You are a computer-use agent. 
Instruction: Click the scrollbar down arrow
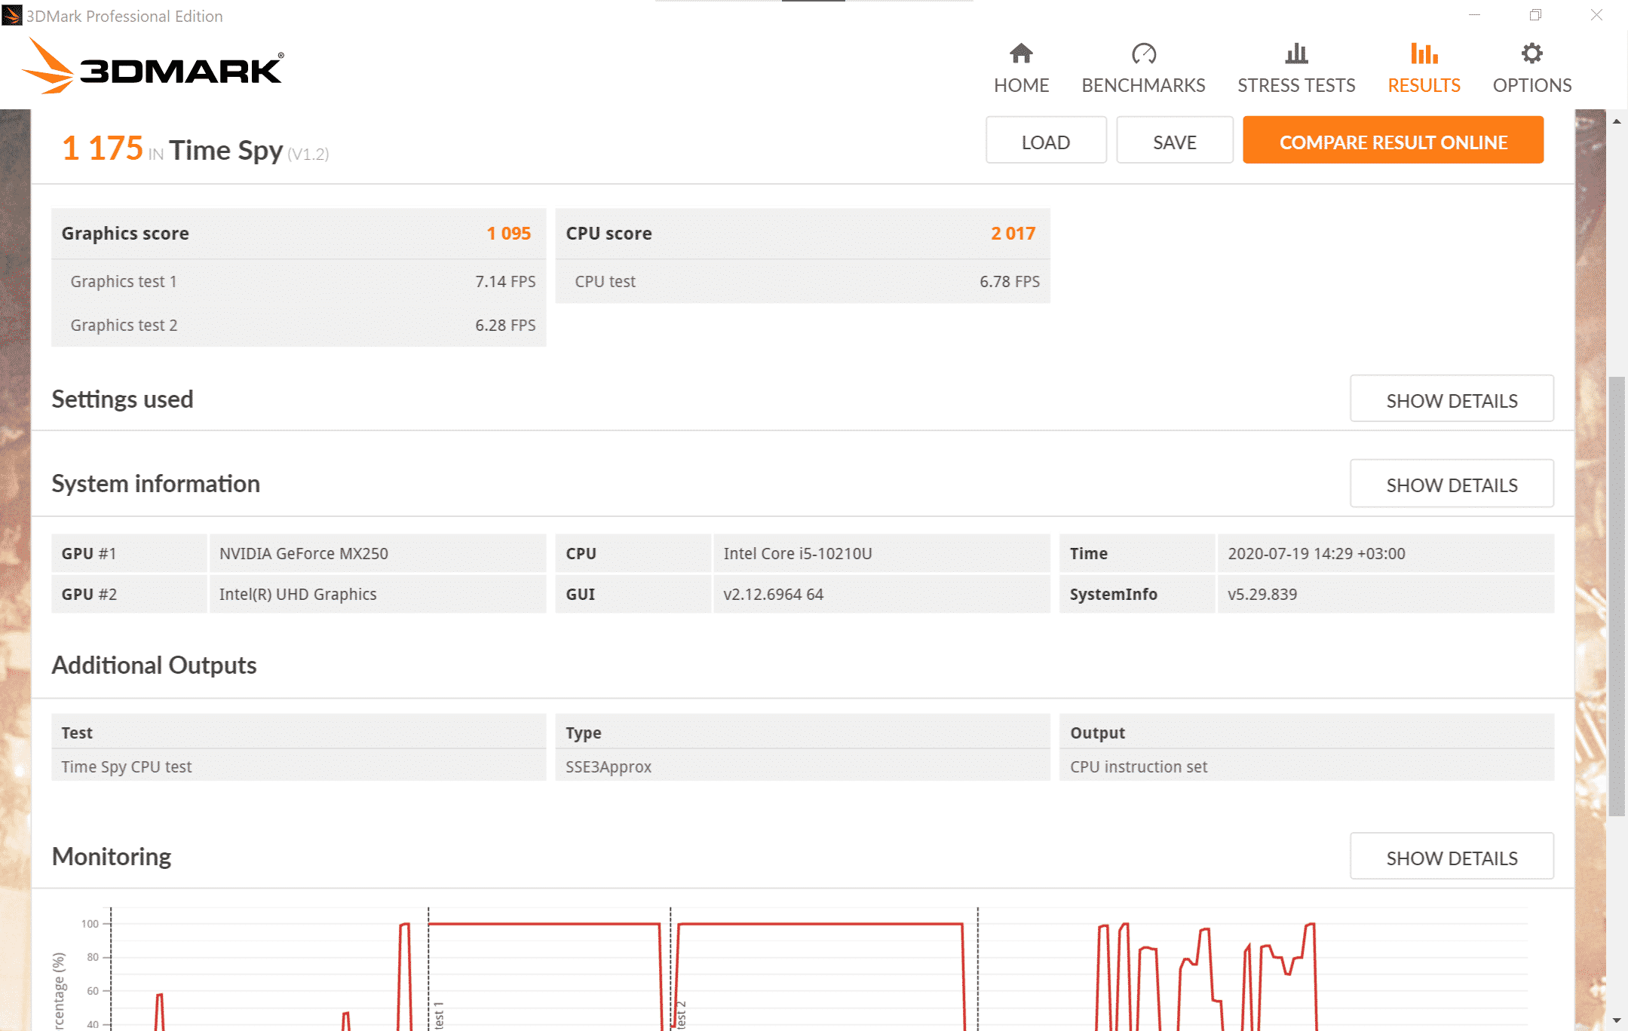click(x=1616, y=1020)
